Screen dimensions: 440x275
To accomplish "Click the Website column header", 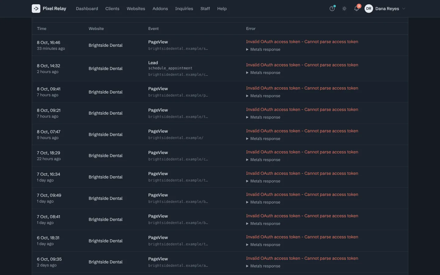I will pos(96,28).
